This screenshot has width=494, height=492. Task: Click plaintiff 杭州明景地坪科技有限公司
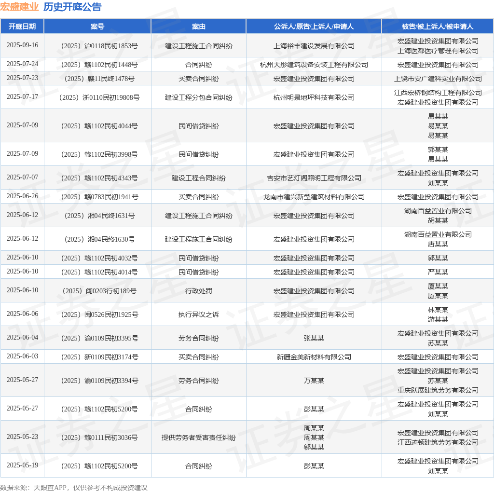tap(314, 97)
